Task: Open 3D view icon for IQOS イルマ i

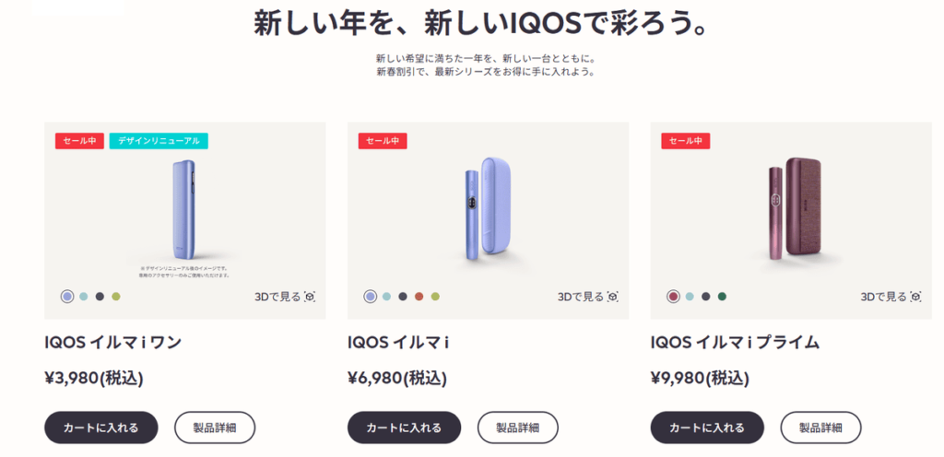Action: pyautogui.click(x=612, y=297)
